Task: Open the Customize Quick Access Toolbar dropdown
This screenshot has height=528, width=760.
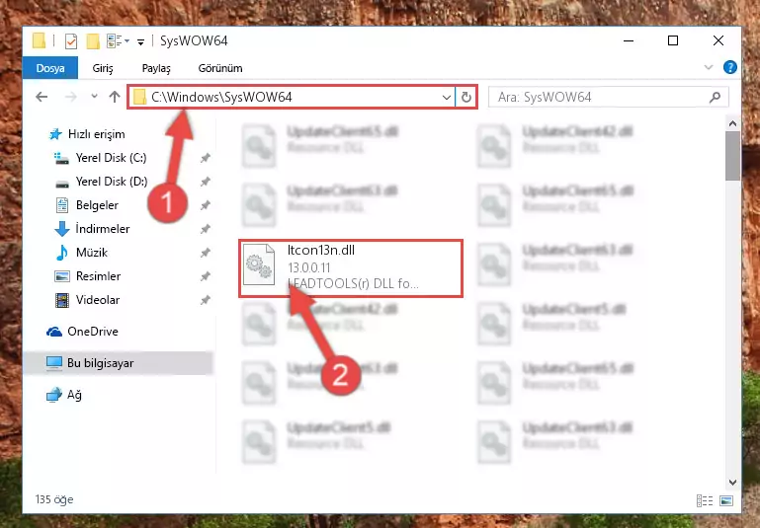Action: (x=140, y=42)
